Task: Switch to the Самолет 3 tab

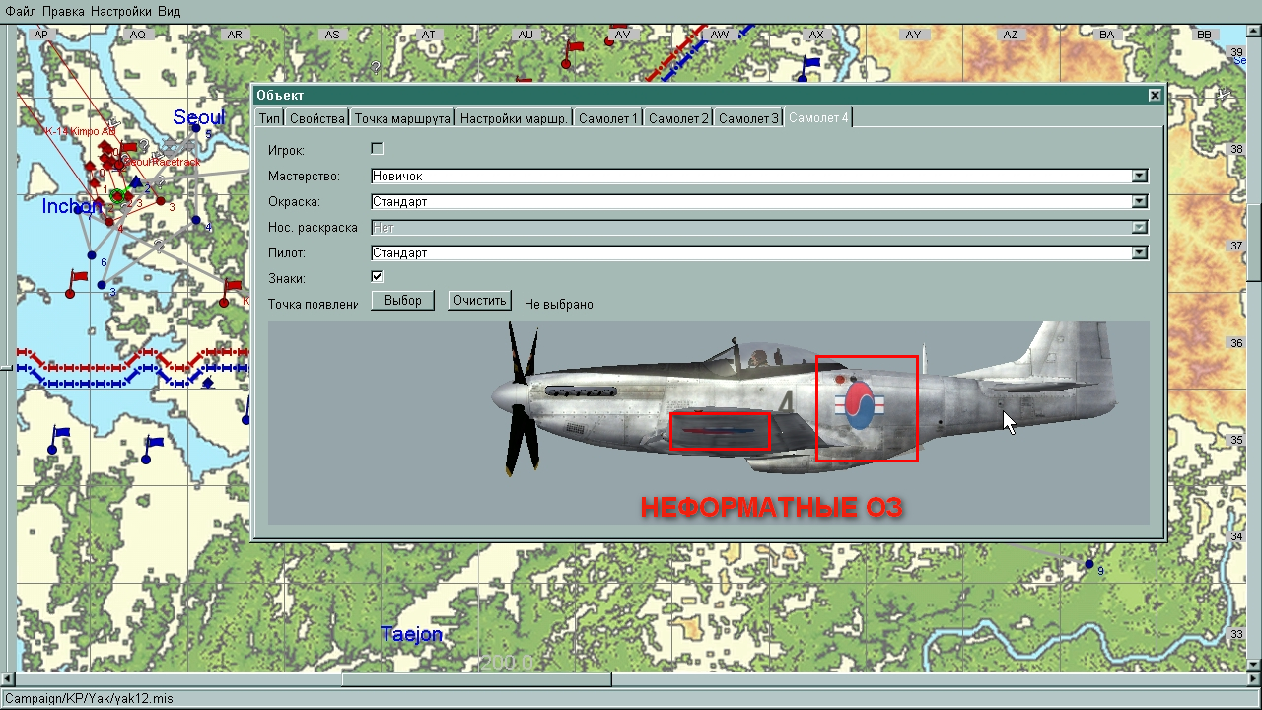Action: coord(748,118)
